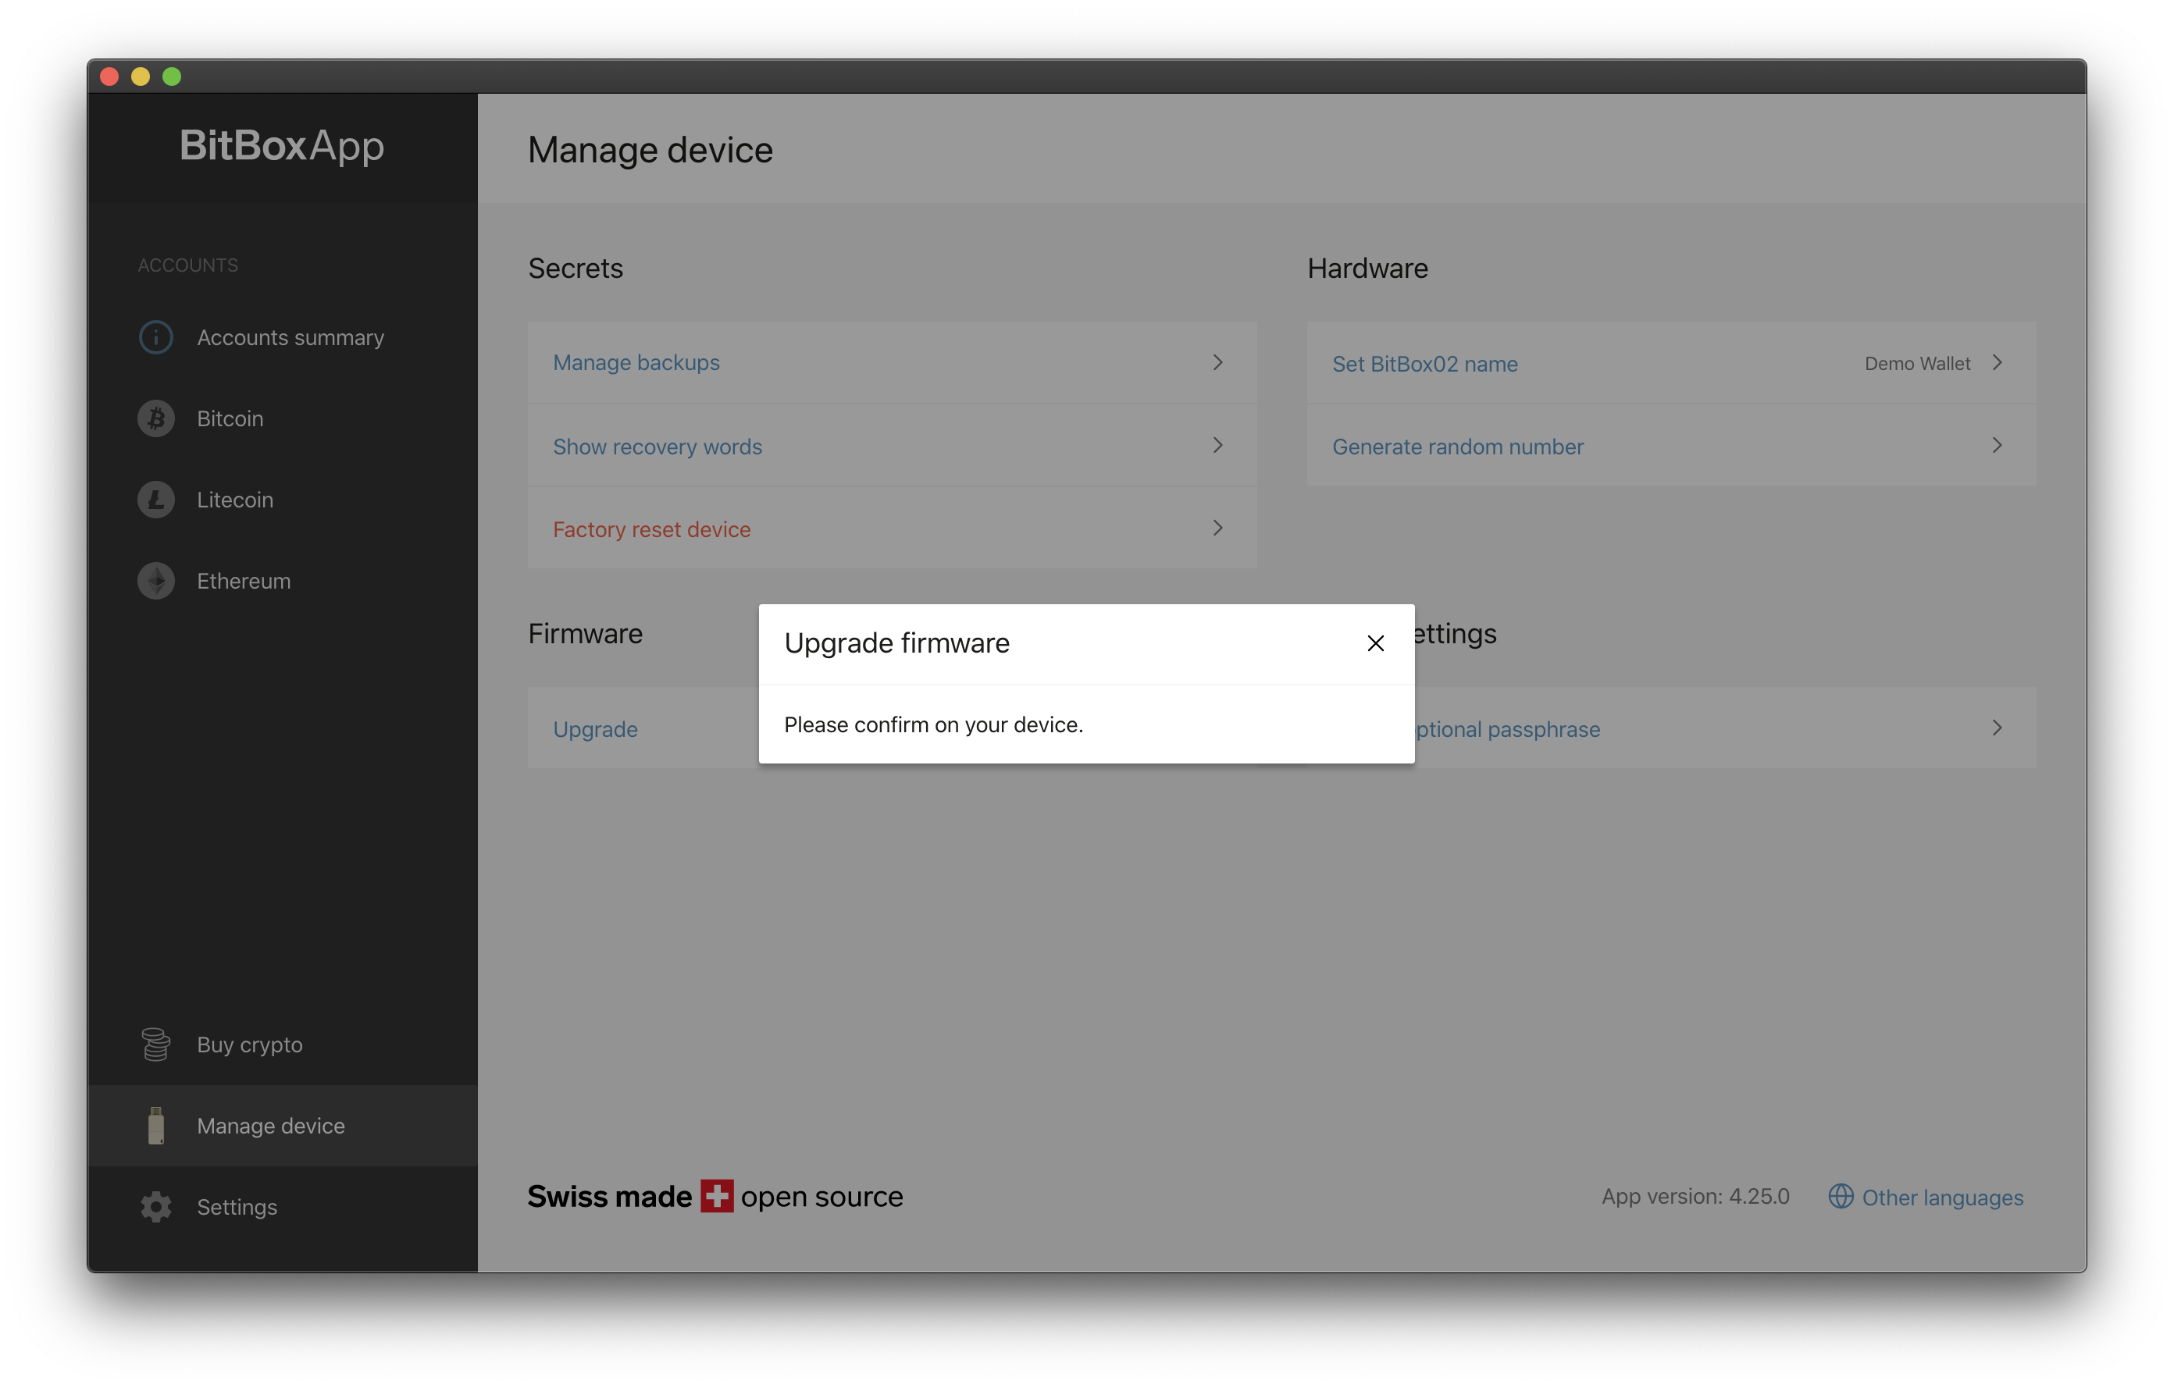This screenshot has width=2174, height=1388.
Task: Click the Manage device page heading
Action: tap(650, 150)
